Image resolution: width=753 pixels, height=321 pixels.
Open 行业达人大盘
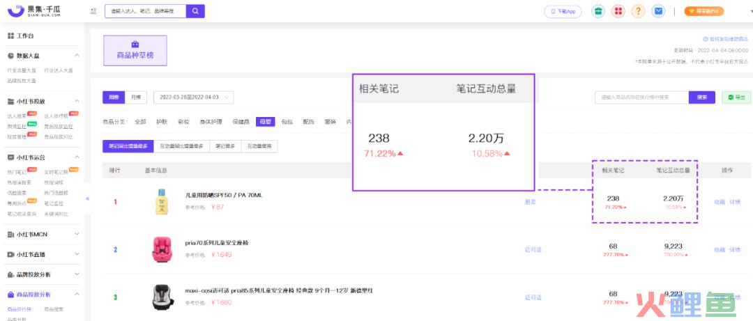click(58, 70)
